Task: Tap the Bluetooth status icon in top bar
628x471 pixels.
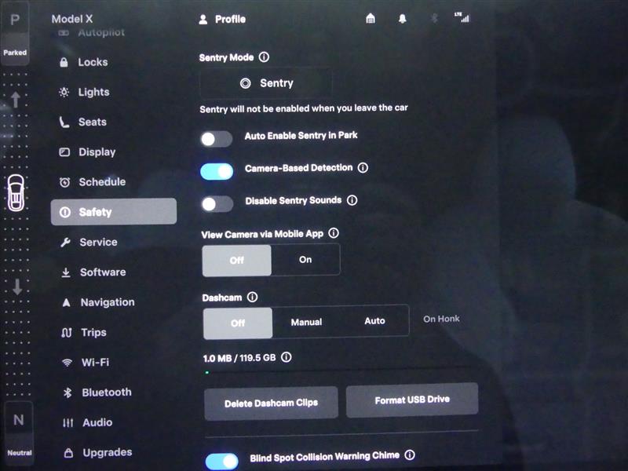Action: 434,19
